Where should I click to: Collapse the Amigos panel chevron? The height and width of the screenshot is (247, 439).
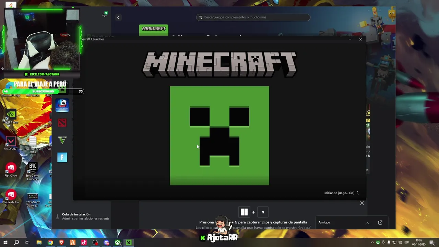[x=367, y=223]
